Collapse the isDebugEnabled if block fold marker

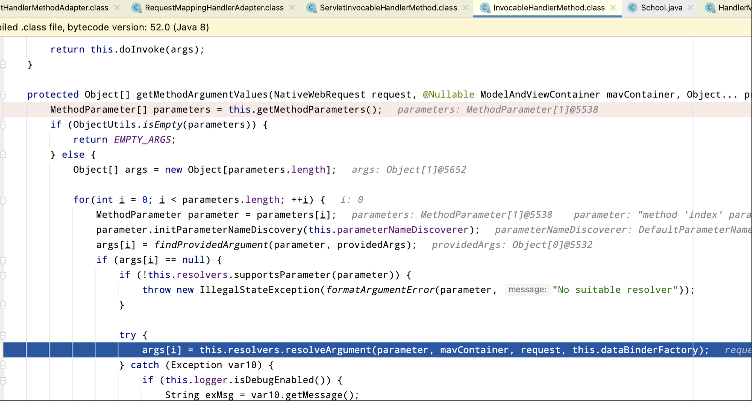pos(3,380)
